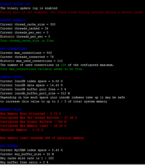Viewport: 145px width, 165px height.
Task: Select 'Current threads_cached = 34' line
Action: point(24,29)
